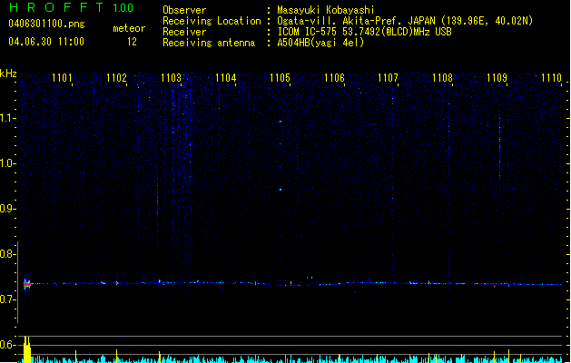Click the receiver text ICOM IC-575
The height and width of the screenshot is (363, 571).
(307, 32)
